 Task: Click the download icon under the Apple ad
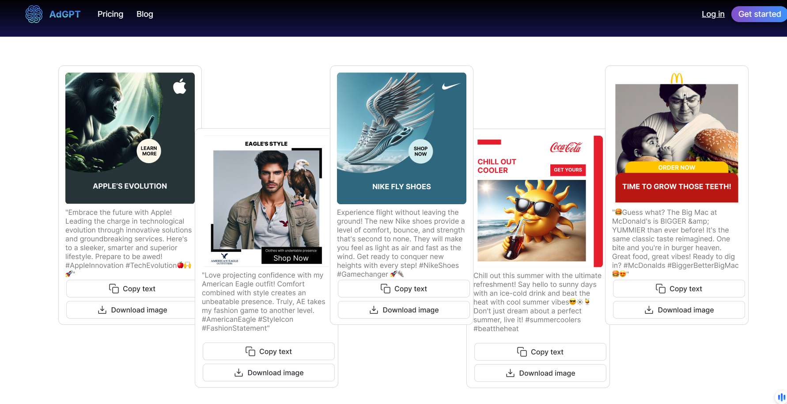(x=102, y=310)
